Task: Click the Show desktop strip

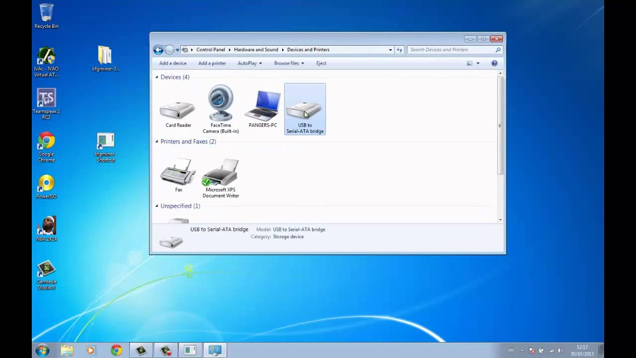Action: 601,351
